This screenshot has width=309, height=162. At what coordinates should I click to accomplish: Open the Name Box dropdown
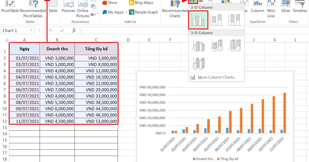tap(31, 30)
